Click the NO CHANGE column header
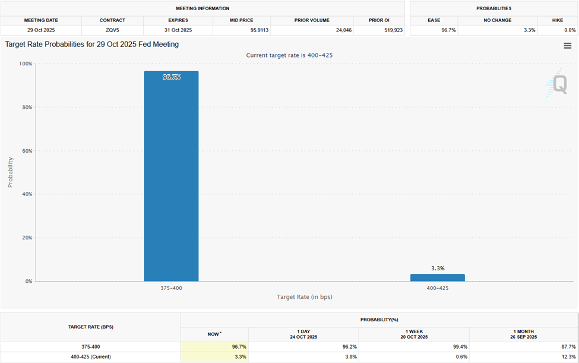579x363 pixels. [x=497, y=20]
